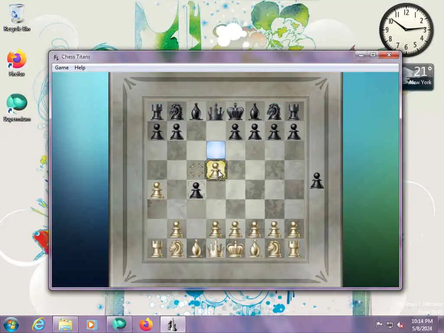This screenshot has width=444, height=333.
Task: Select the white pawn on a4
Action: click(157, 190)
